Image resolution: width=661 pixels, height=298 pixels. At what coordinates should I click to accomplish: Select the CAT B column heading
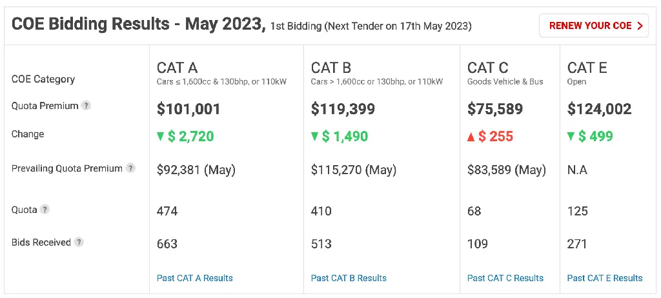click(x=331, y=68)
